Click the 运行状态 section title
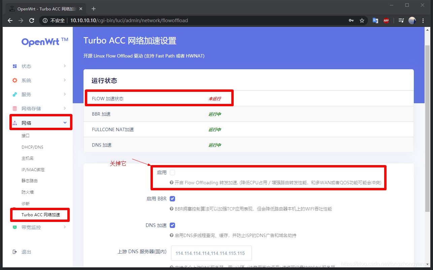This screenshot has height=270, width=433. (104, 81)
